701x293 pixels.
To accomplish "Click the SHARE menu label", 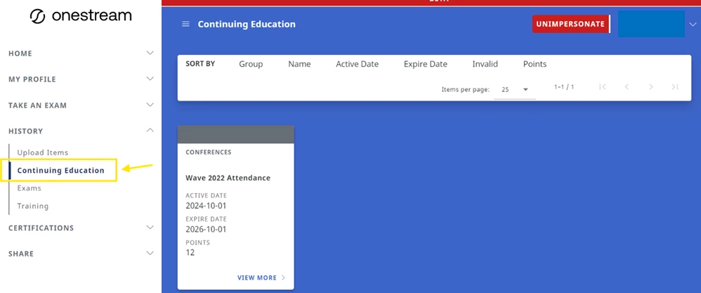I will 21,254.
